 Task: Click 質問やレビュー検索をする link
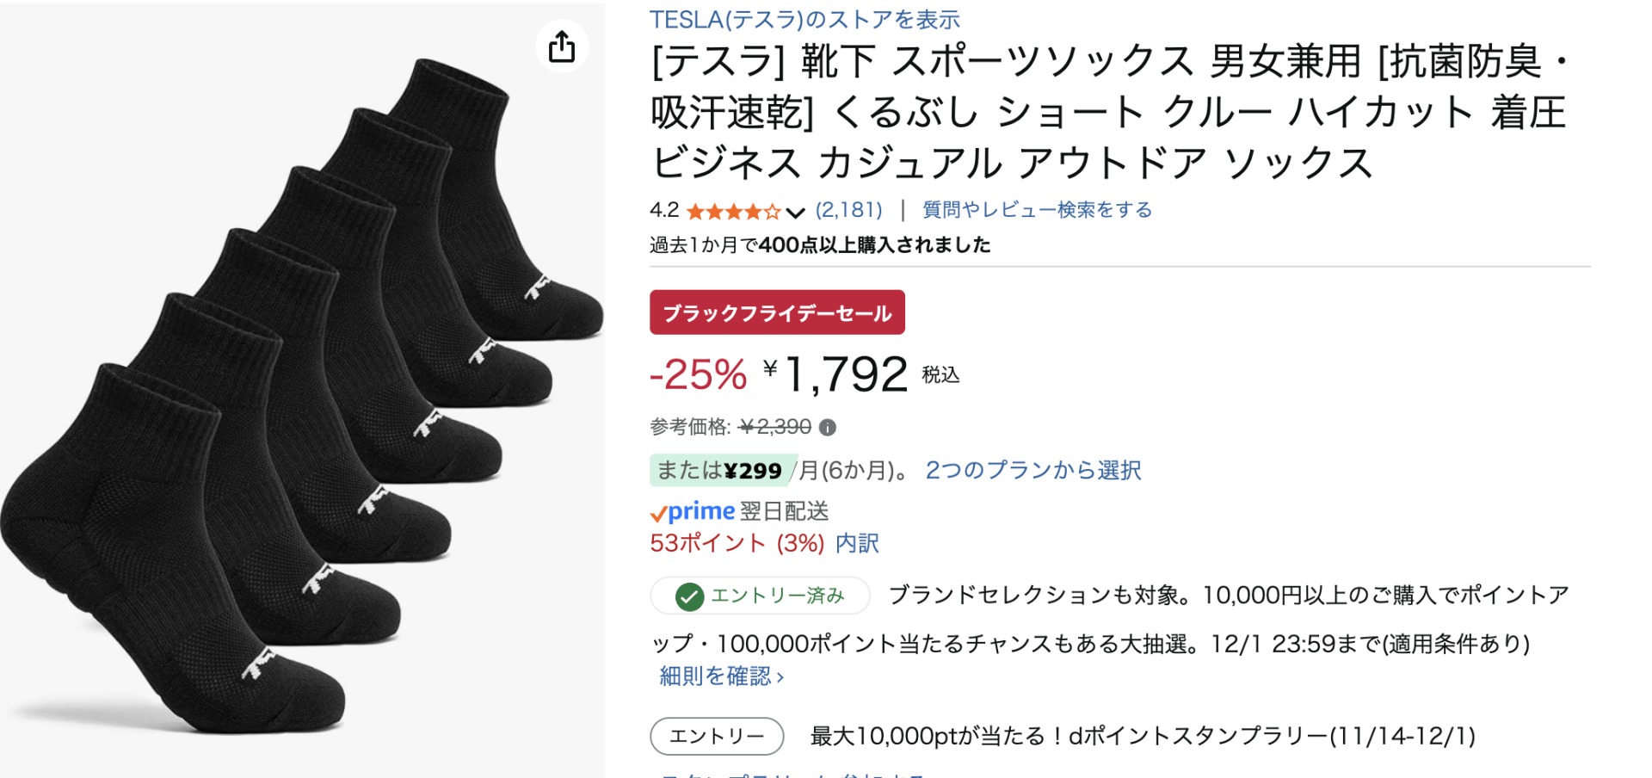[1037, 210]
